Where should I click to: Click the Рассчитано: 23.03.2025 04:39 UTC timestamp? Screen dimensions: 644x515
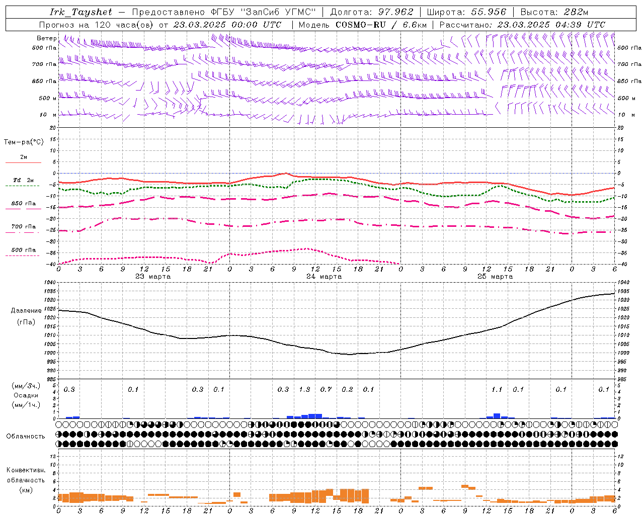(522, 25)
